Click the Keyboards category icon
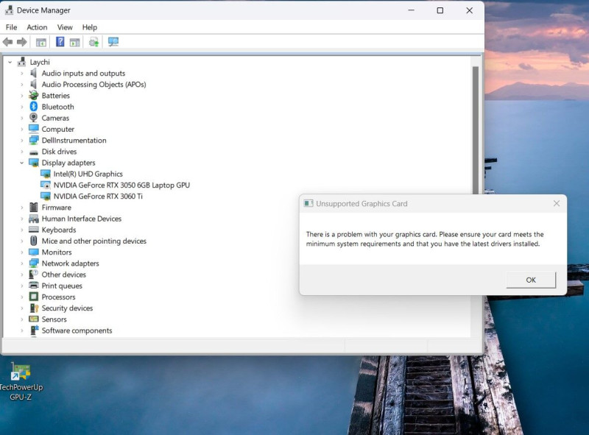The image size is (589, 435). tap(33, 230)
